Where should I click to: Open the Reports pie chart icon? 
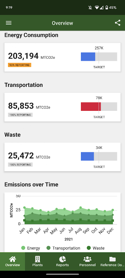(x=62, y=259)
